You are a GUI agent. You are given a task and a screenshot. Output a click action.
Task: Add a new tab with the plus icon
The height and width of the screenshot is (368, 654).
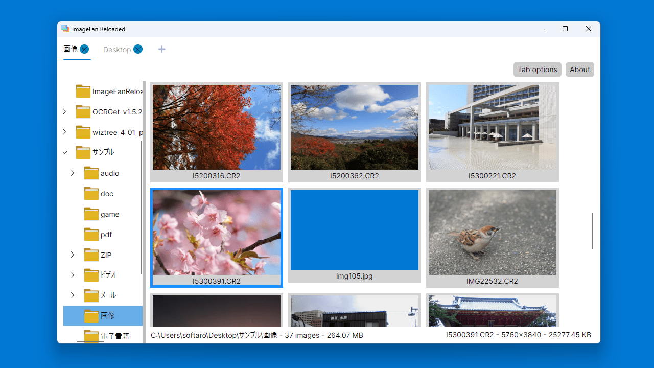click(x=161, y=49)
